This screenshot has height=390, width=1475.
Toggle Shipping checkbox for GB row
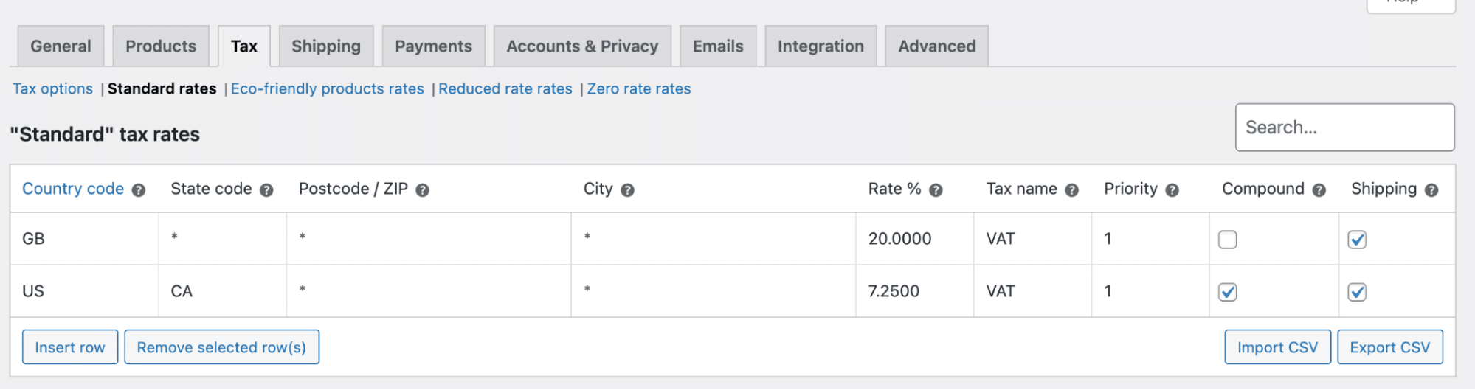pyautogui.click(x=1357, y=240)
